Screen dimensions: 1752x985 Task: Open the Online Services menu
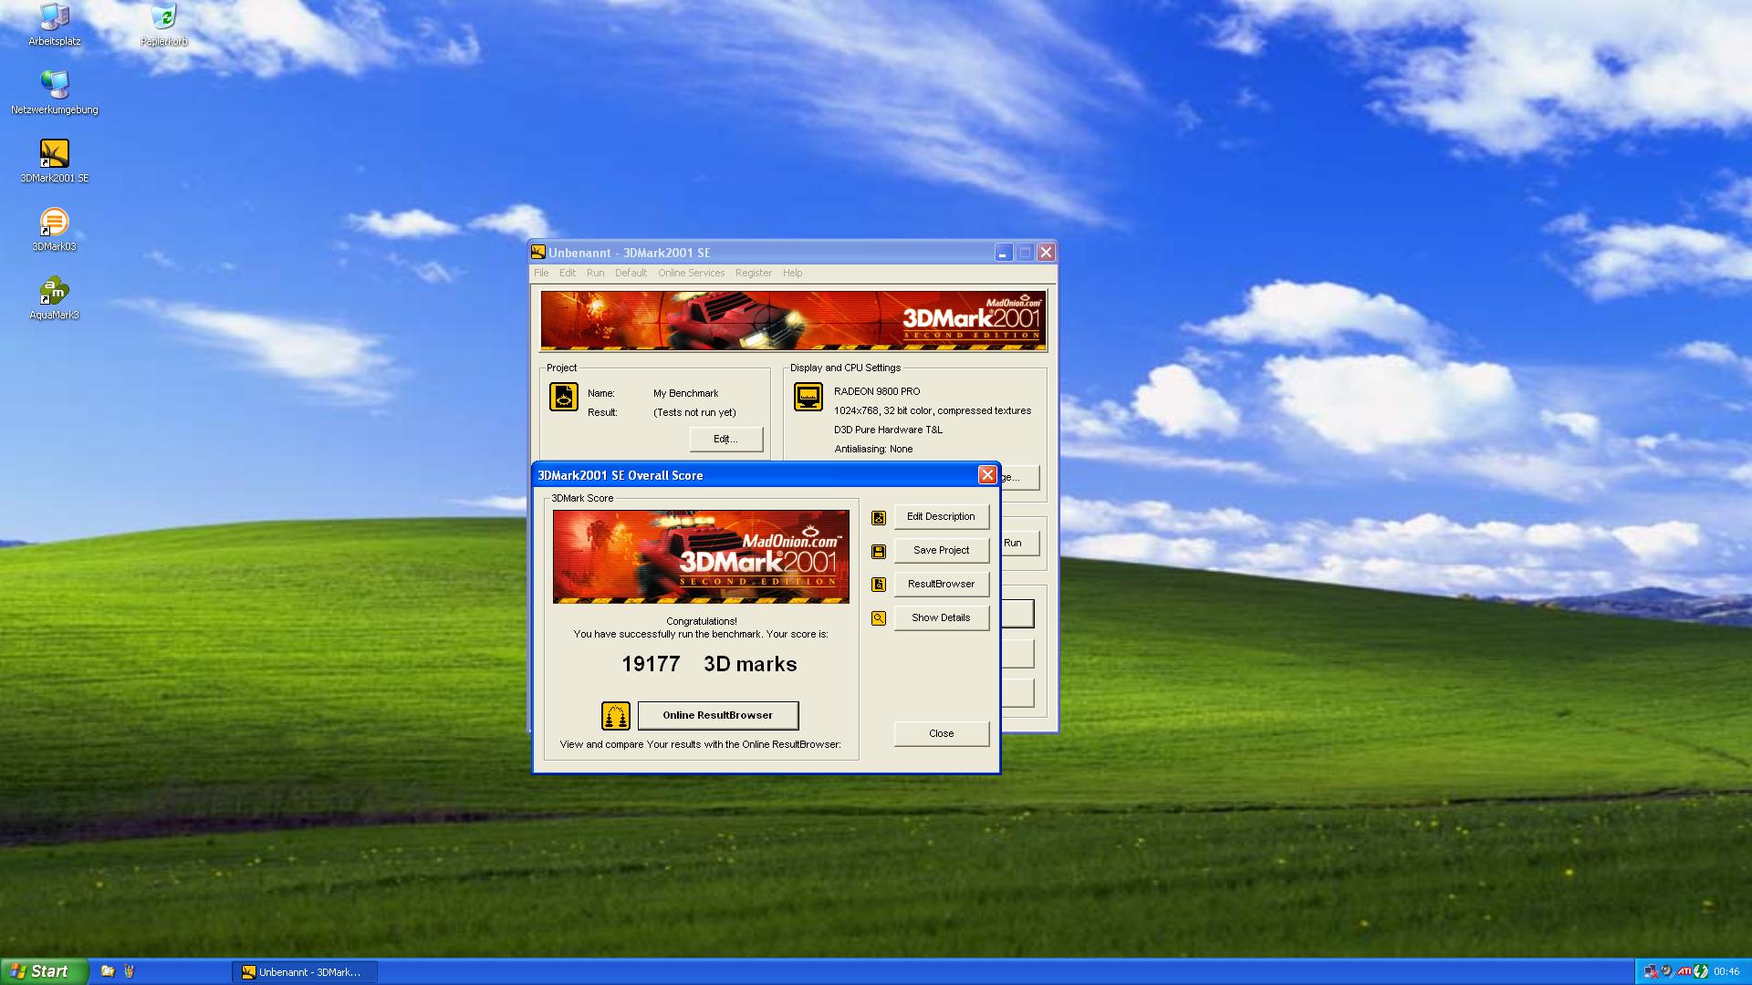coord(691,273)
